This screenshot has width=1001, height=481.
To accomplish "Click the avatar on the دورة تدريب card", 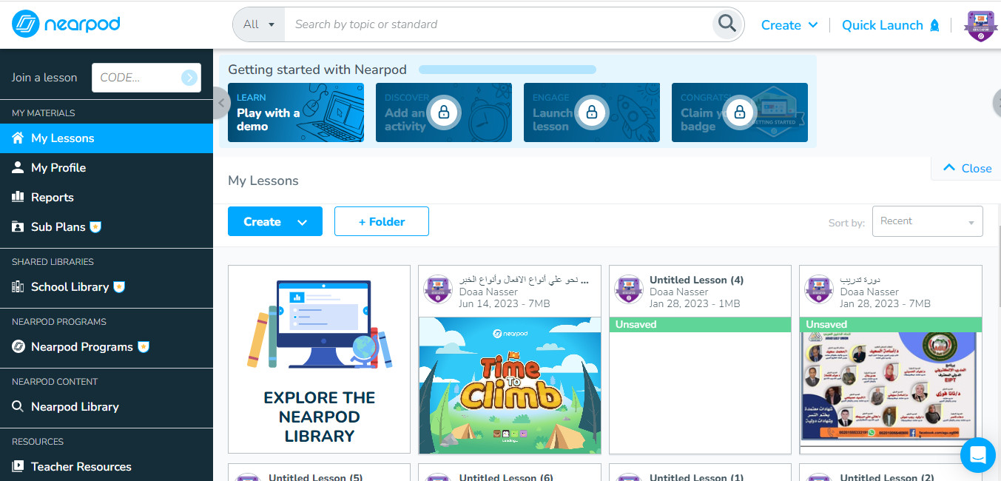I will (819, 290).
